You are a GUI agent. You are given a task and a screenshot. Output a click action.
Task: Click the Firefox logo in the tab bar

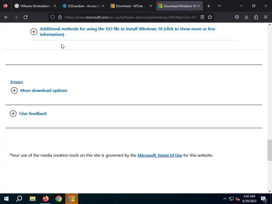5,6
